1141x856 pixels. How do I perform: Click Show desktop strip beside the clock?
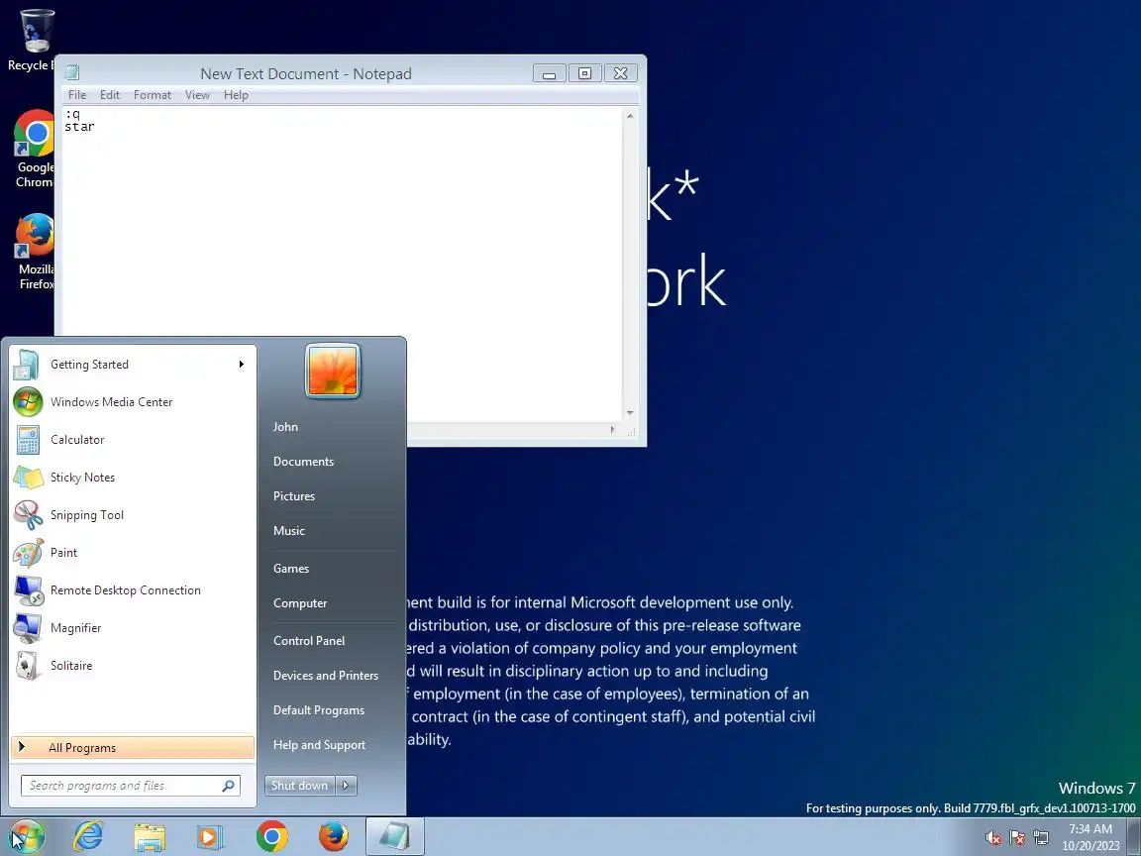1134,836
